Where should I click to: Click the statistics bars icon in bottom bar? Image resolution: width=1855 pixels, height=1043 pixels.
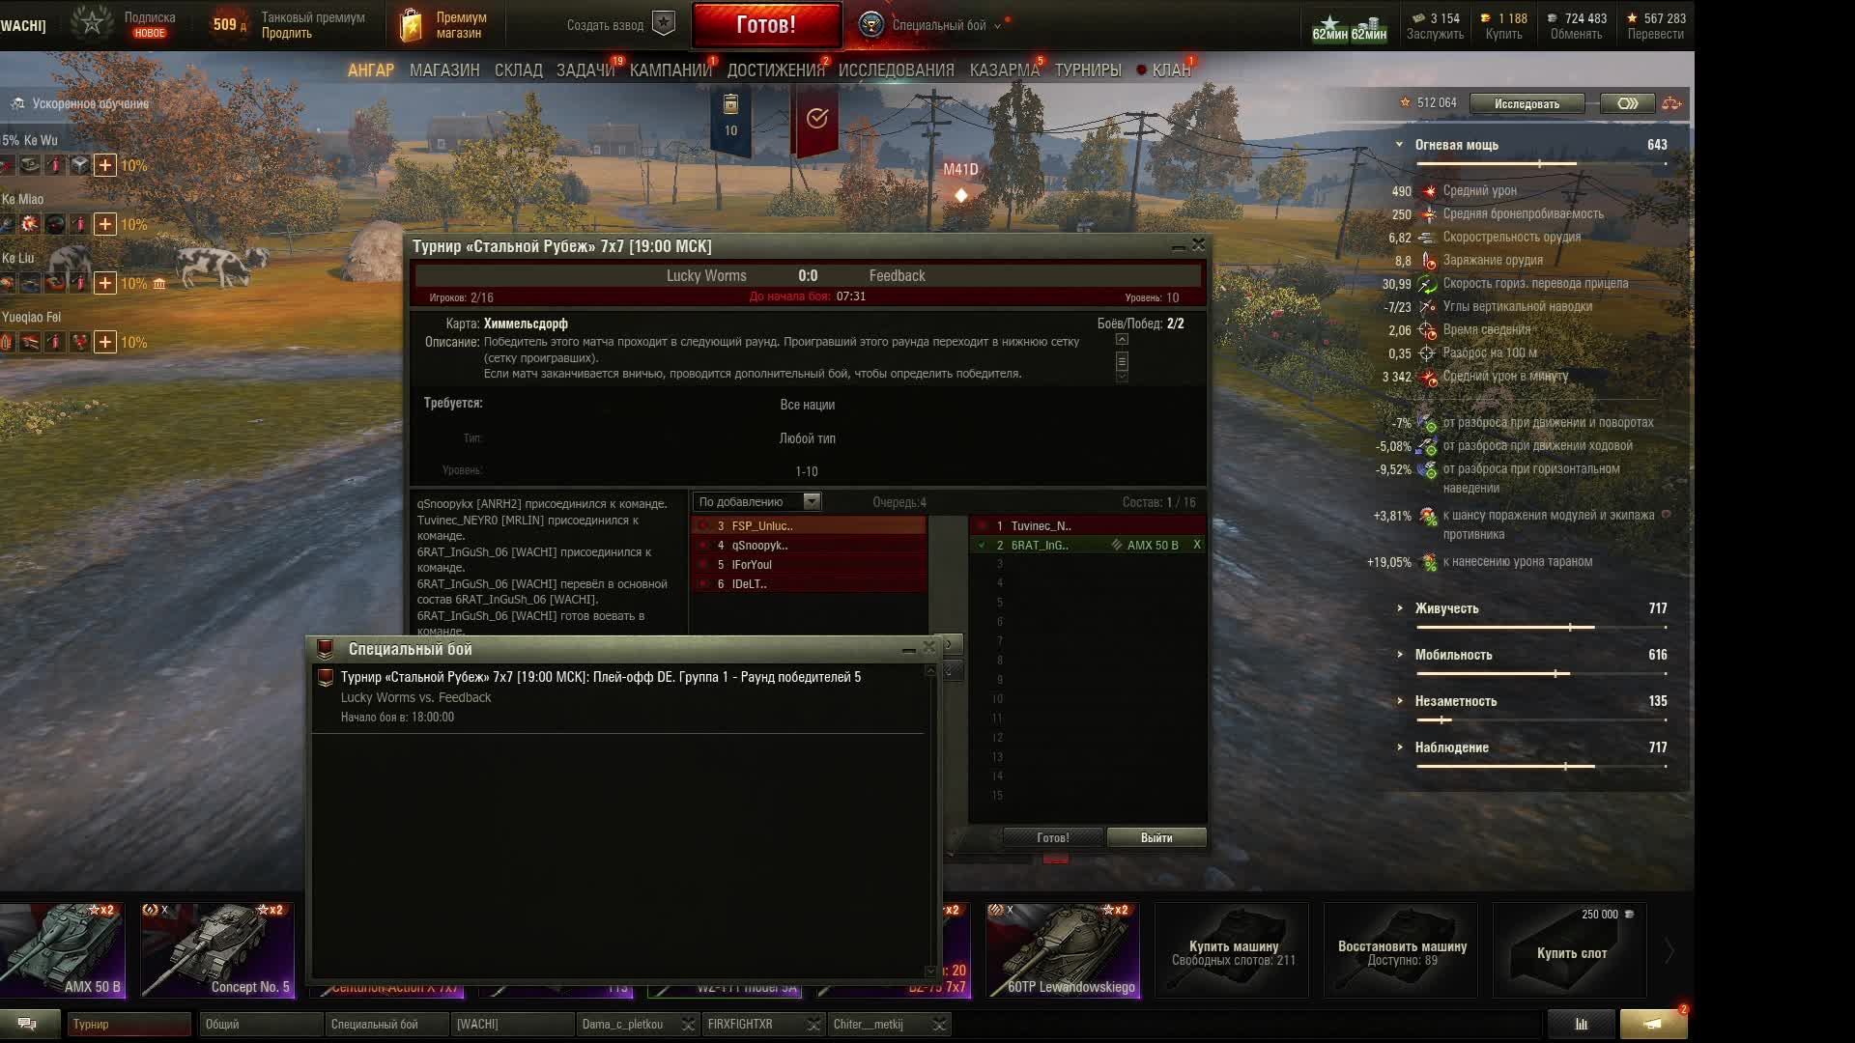point(1582,1024)
